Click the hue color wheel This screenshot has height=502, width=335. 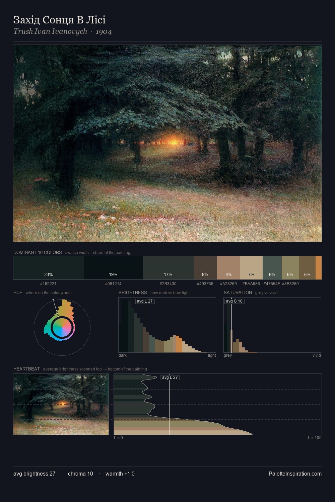point(62,327)
